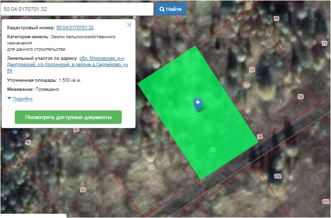Expand the Подробно details section
The width and height of the screenshot is (331, 218).
click(x=23, y=99)
